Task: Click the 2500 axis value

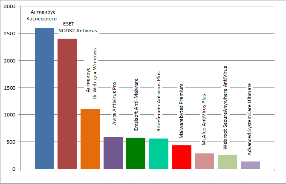Action: coord(10,34)
